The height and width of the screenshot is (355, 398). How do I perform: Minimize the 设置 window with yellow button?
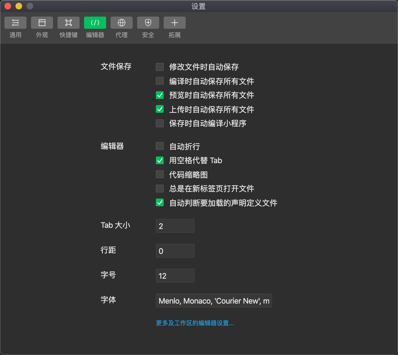pyautogui.click(x=19, y=6)
